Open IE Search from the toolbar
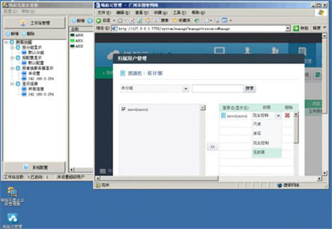This screenshot has height=229, width=332. tap(162, 20)
